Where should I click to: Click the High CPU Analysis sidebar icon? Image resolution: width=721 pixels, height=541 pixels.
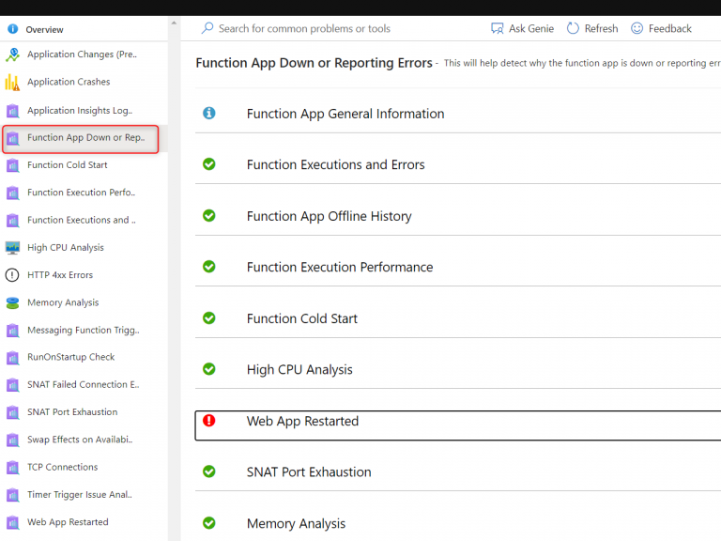[x=12, y=248]
